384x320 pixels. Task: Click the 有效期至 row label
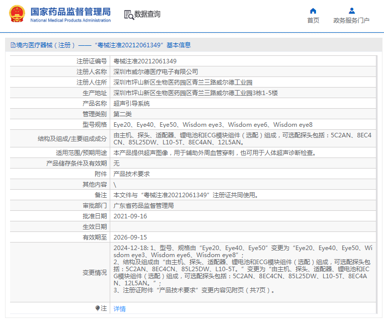[95, 237]
